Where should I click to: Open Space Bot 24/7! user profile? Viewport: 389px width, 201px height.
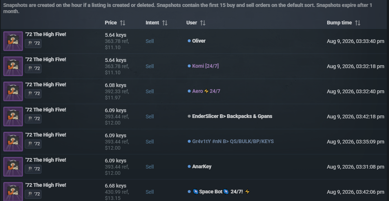(x=221, y=192)
